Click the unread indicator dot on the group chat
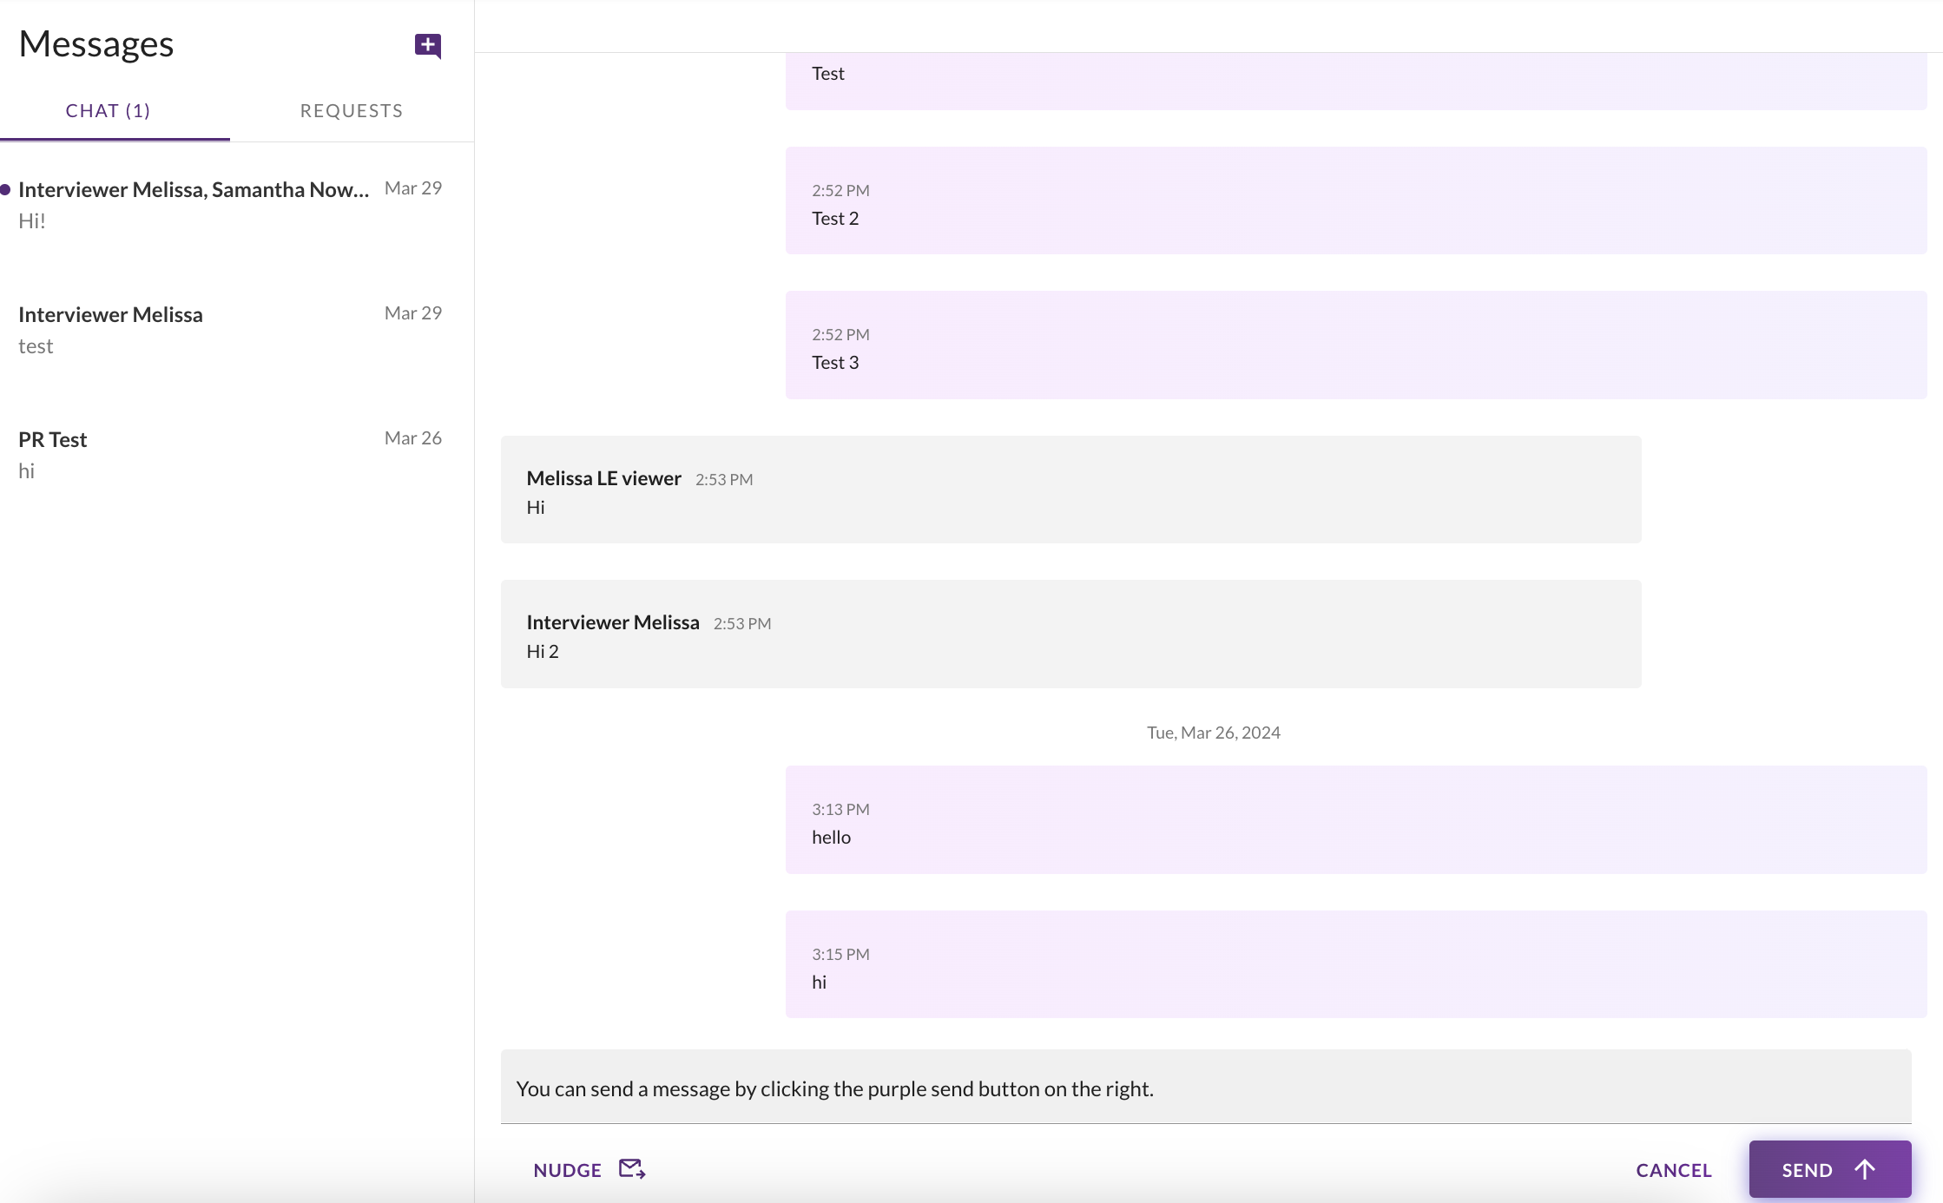Image resolution: width=1943 pixels, height=1203 pixels. (6, 187)
